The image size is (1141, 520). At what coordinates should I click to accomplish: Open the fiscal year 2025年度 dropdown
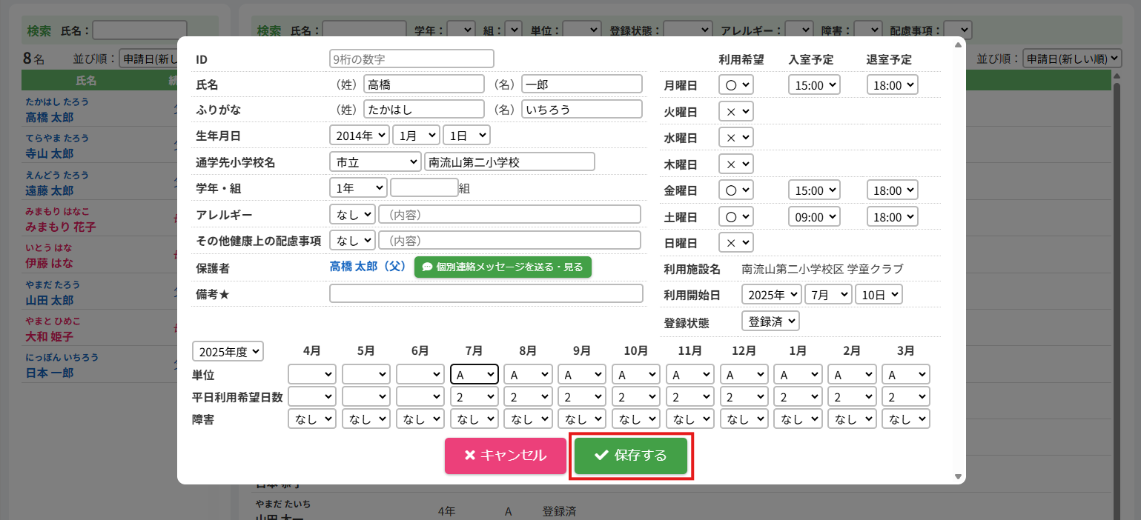pyautogui.click(x=228, y=351)
